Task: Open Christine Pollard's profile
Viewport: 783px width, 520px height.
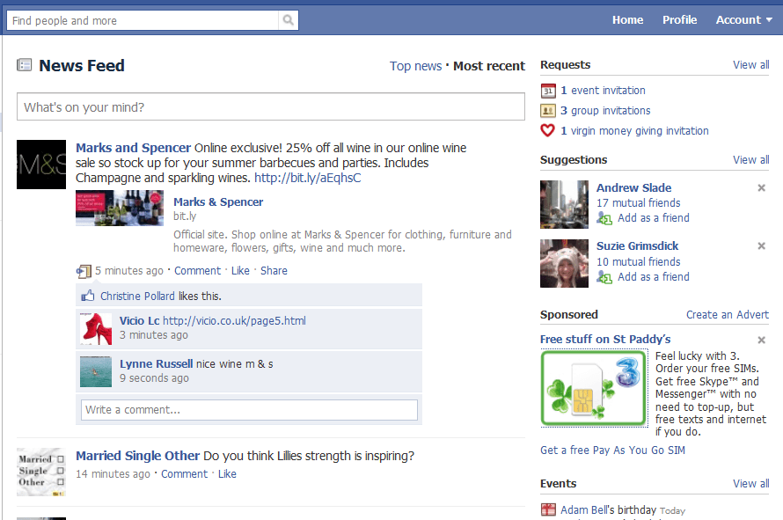Action: click(x=137, y=297)
